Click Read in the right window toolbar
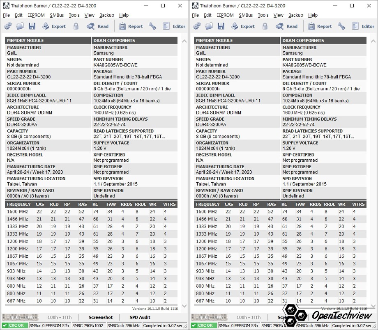This screenshot has width=378, height=330. pyautogui.click(x=287, y=26)
